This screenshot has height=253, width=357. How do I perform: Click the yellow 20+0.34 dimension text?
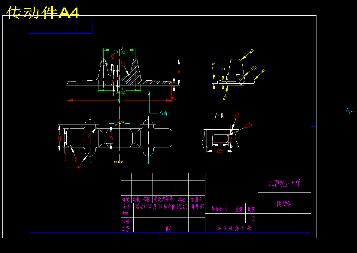pyautogui.click(x=119, y=124)
